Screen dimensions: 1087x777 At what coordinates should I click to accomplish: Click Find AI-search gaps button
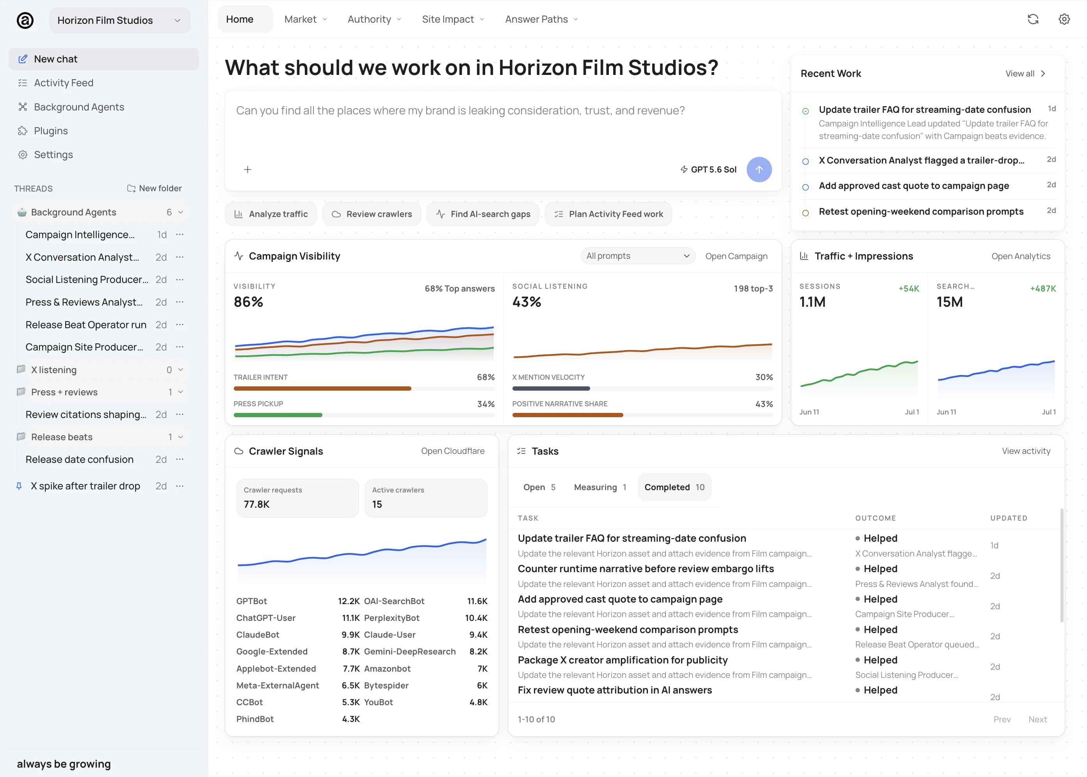(483, 214)
